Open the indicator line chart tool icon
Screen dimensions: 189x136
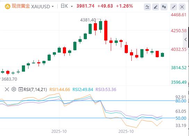tap(147, 7)
